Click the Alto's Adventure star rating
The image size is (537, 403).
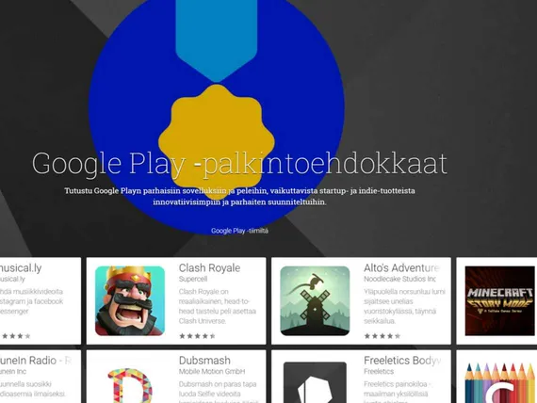(x=382, y=336)
